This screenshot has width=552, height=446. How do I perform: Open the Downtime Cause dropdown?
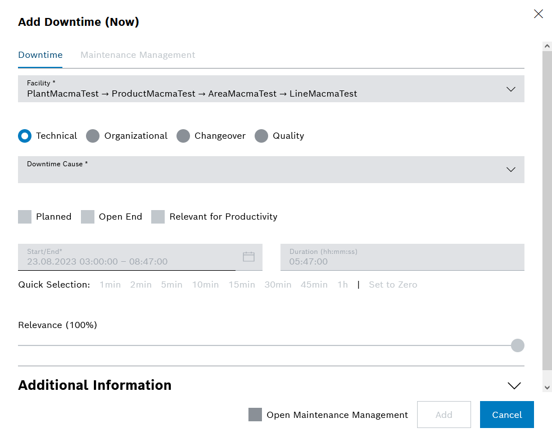pyautogui.click(x=510, y=169)
